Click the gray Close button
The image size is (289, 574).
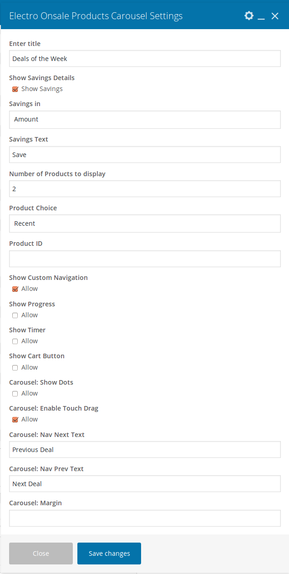coord(41,554)
